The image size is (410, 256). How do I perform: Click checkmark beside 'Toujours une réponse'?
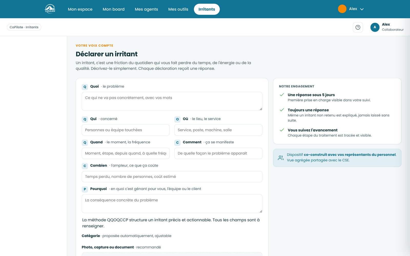tap(282, 110)
